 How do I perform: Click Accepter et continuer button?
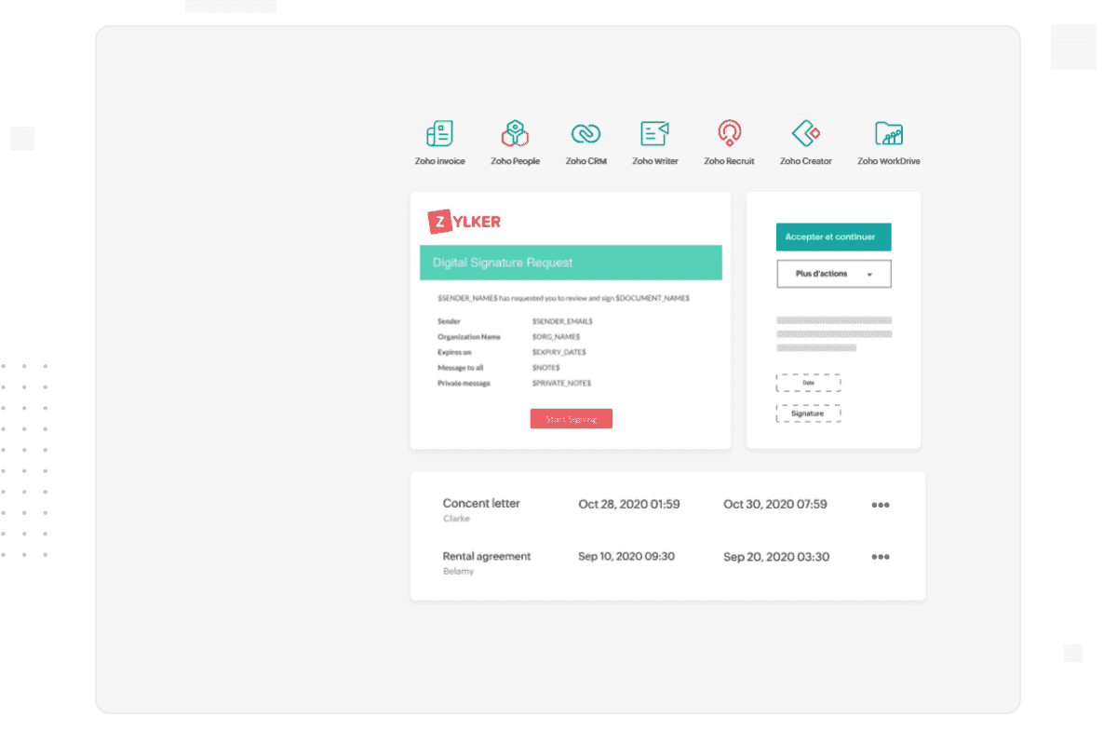pos(833,237)
